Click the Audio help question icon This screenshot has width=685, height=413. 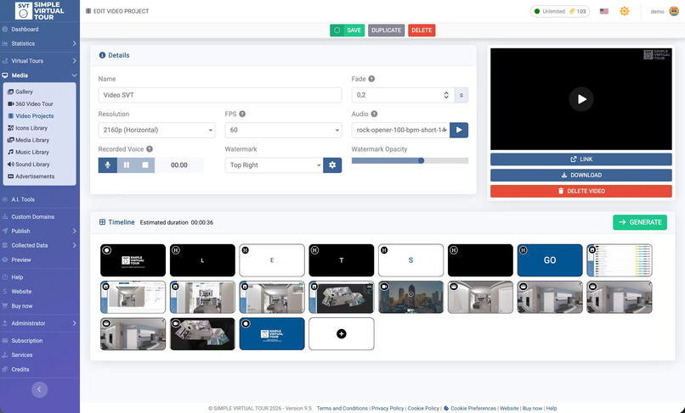click(x=374, y=114)
